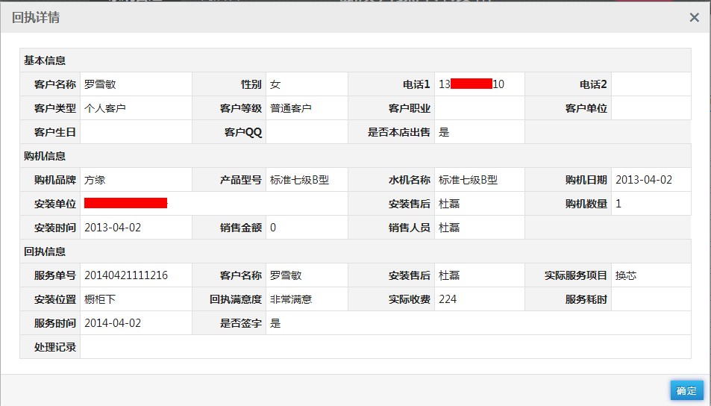Click the 购机日期 value 2013-04-02
This screenshot has width=711, height=406.
click(x=644, y=180)
